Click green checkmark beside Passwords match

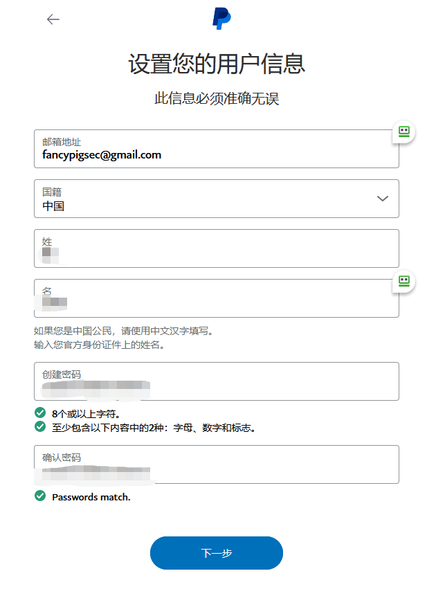click(x=40, y=496)
